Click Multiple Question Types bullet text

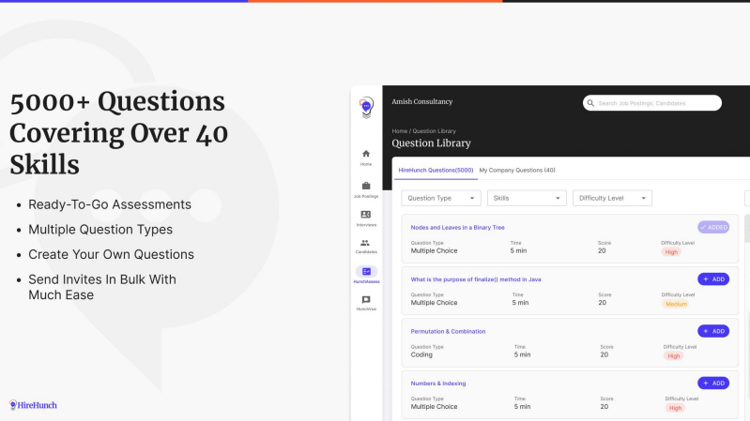[x=100, y=230]
